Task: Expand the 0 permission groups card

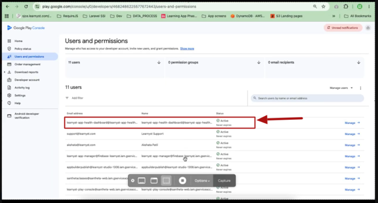Action: point(214,67)
